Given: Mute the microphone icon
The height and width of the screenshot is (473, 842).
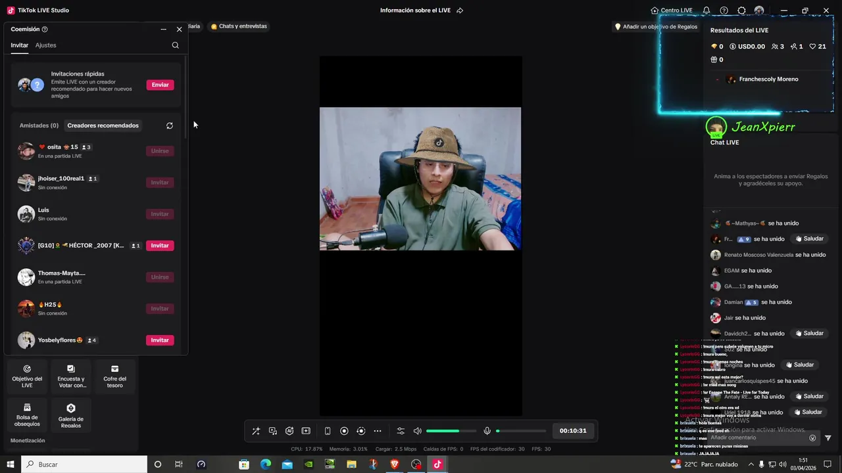Looking at the screenshot, I should point(487,431).
